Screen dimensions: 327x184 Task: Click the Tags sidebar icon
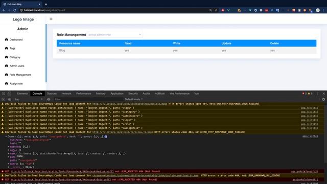click(x=7, y=48)
